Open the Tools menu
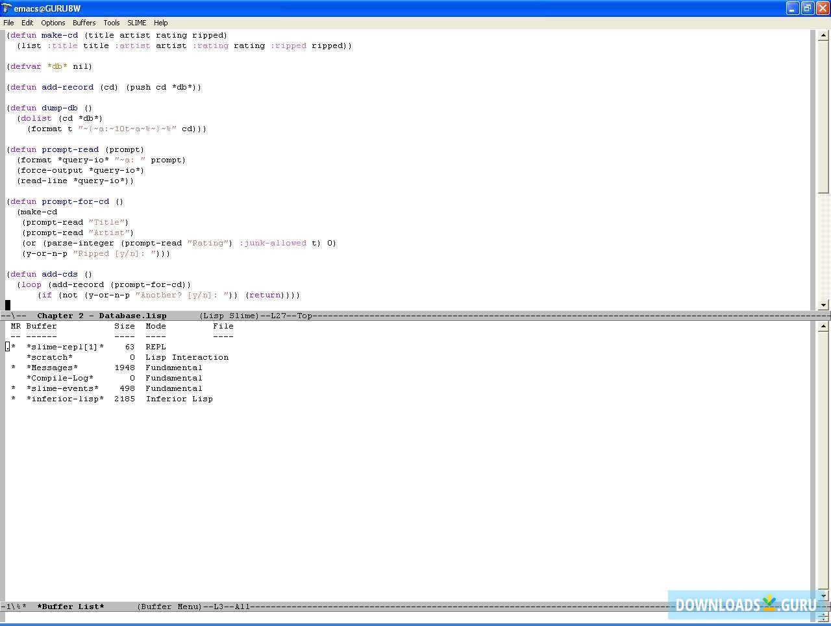This screenshot has height=626, width=831. [111, 22]
